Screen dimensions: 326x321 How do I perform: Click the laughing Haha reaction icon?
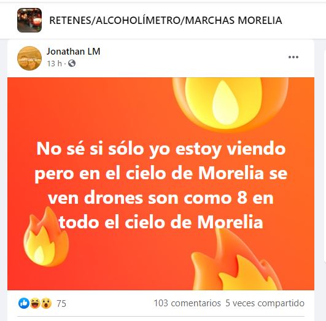(x=35, y=303)
